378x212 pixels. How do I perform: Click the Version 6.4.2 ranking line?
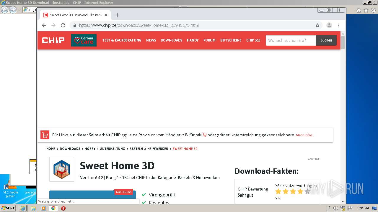[x=150, y=178]
